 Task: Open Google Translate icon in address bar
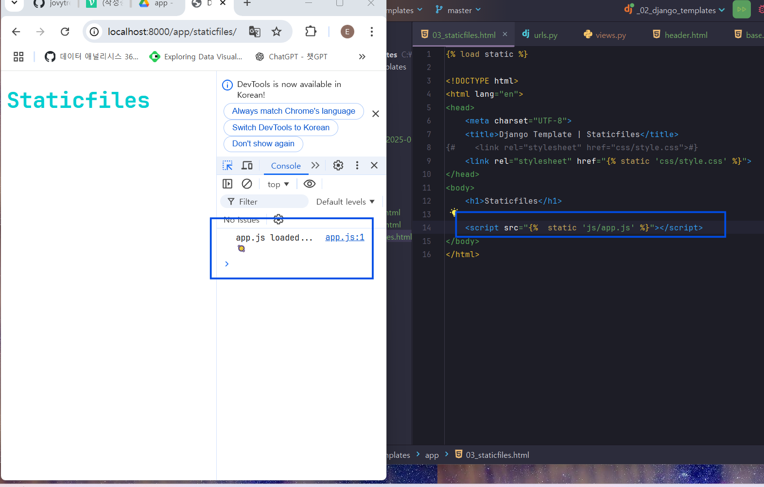(255, 32)
